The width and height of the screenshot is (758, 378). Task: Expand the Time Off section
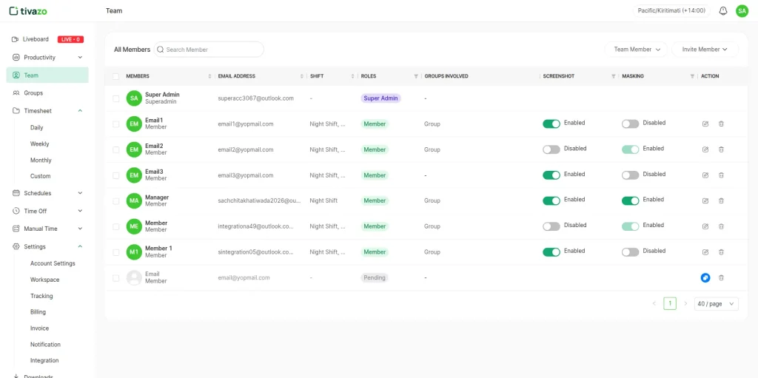click(47, 211)
